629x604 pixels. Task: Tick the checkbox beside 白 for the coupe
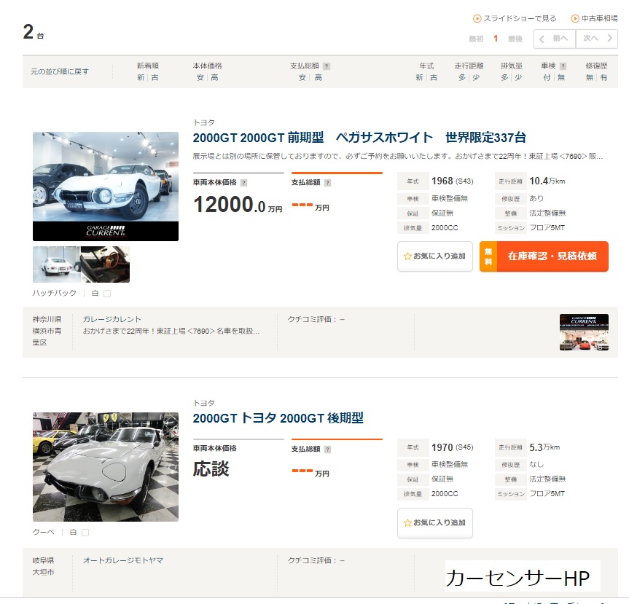pos(85,533)
